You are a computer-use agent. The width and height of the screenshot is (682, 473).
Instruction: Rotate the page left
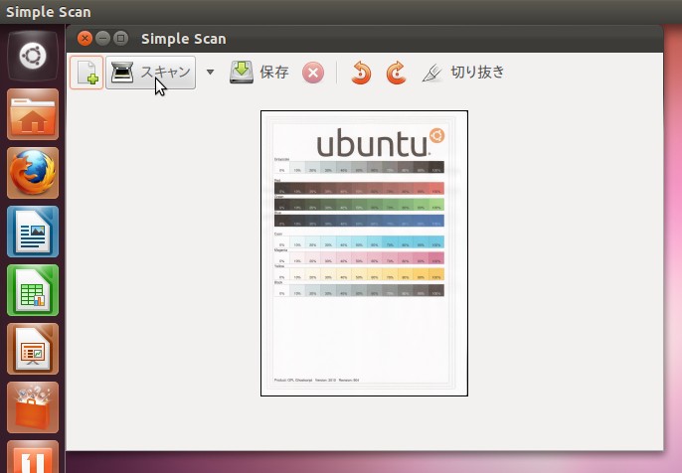[x=361, y=73]
